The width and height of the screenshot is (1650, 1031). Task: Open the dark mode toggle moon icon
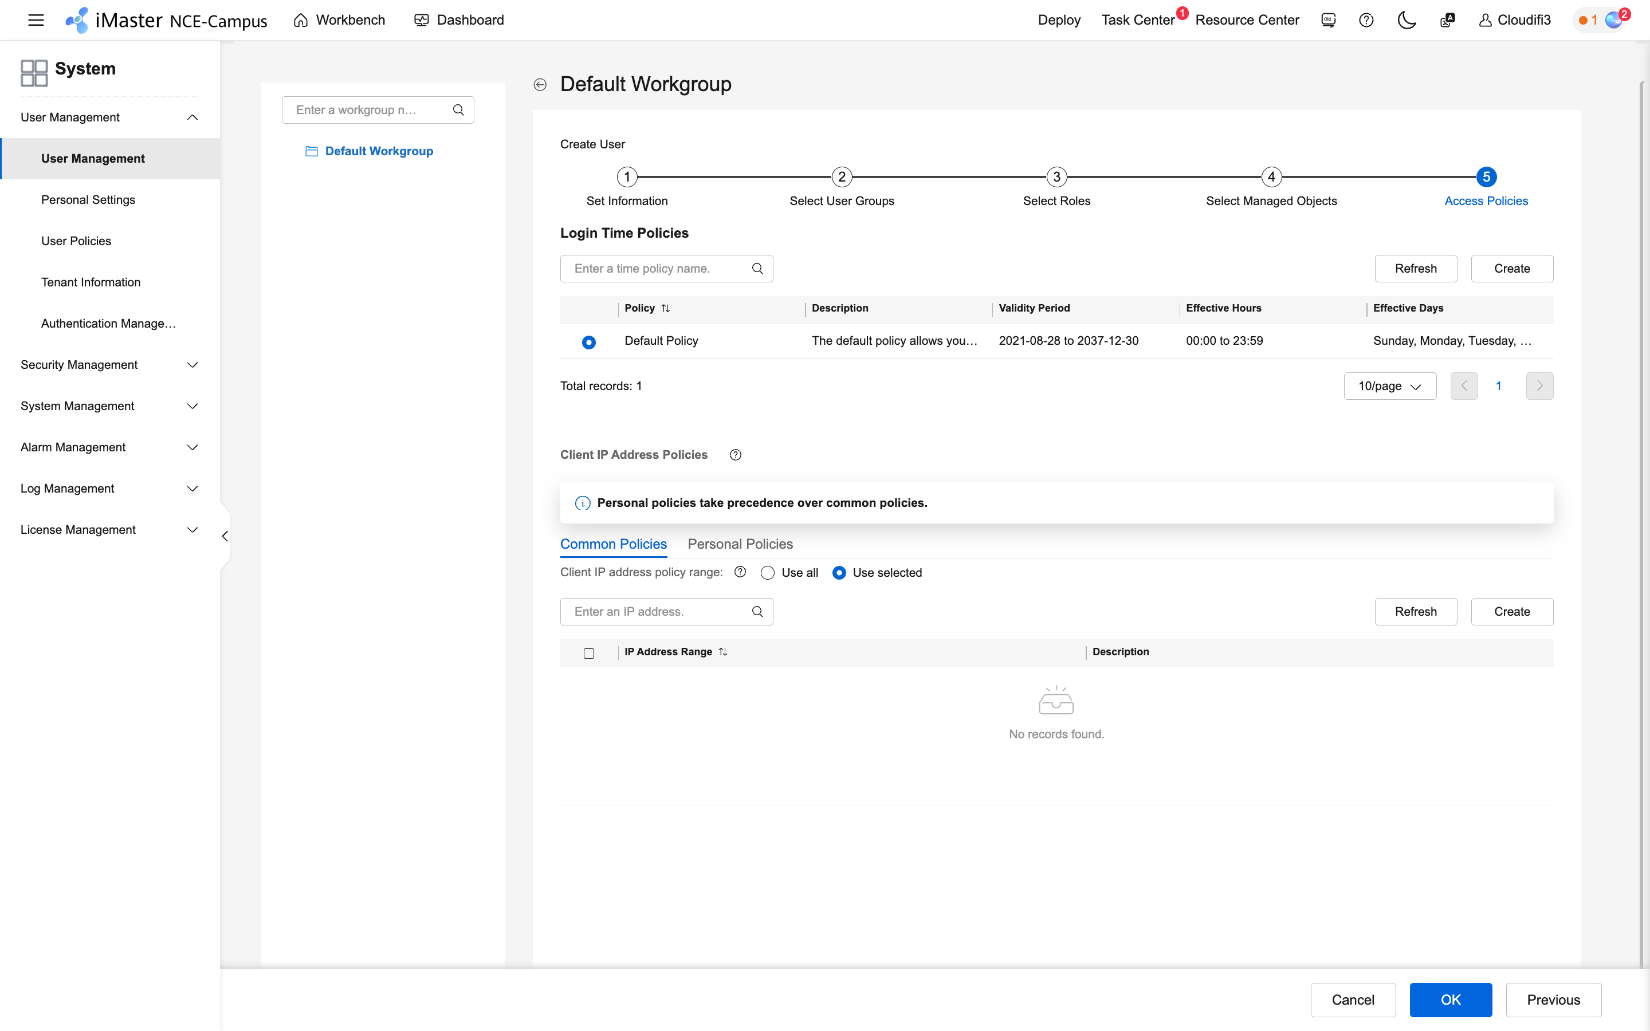1407,20
